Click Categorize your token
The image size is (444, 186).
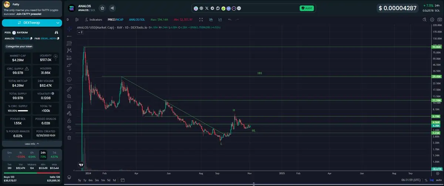[19, 46]
